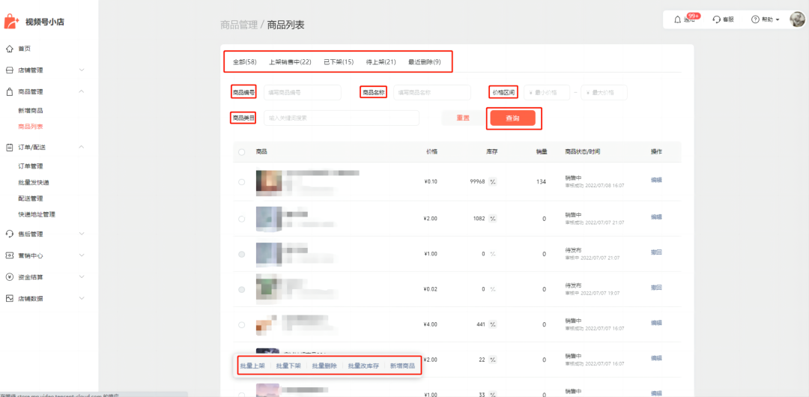
Task: Click stock edit icon next to 441
Action: tap(493, 325)
